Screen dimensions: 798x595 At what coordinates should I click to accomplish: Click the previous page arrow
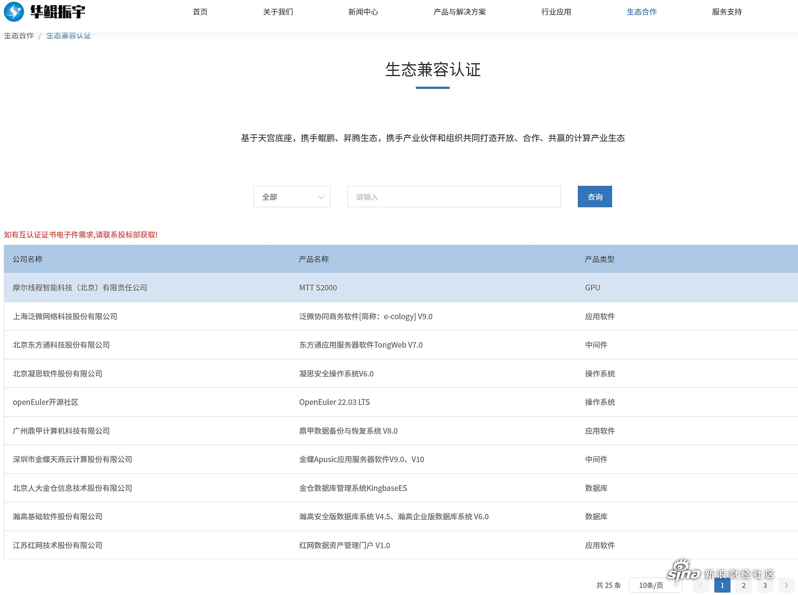(x=701, y=585)
